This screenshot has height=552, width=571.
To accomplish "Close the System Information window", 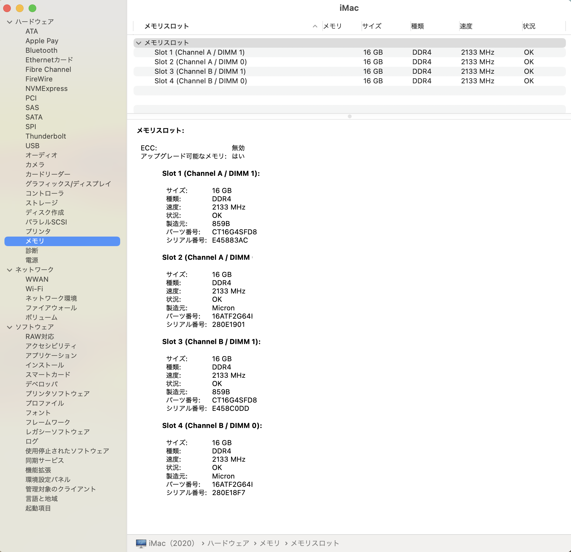I will [x=7, y=8].
